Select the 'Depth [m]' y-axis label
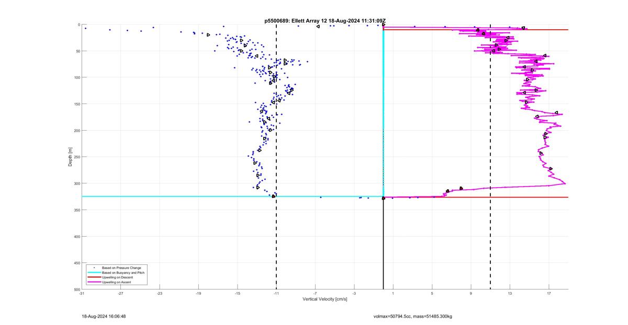628x325 pixels. click(70, 157)
